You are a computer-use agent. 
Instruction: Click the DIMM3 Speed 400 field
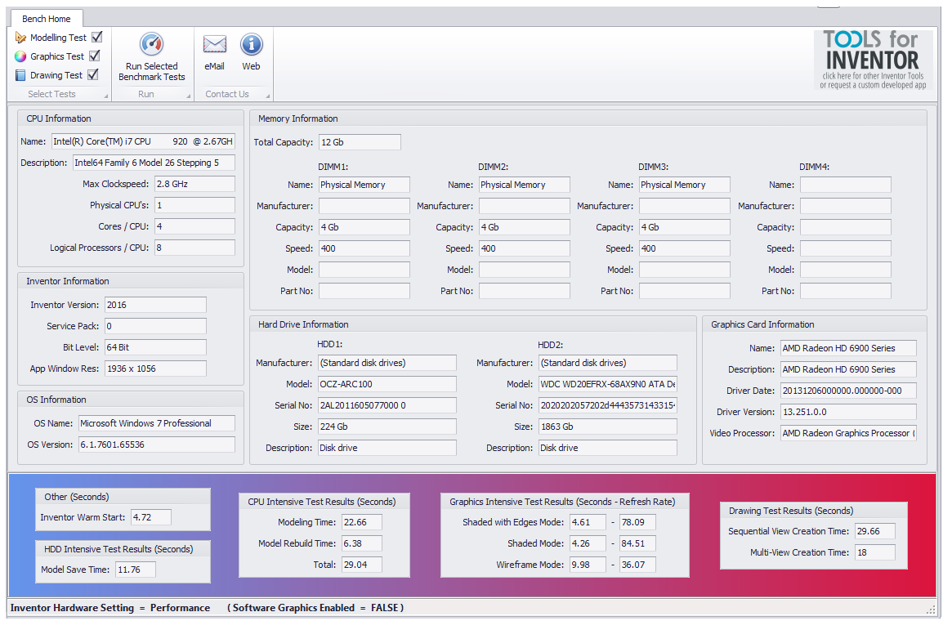point(685,248)
